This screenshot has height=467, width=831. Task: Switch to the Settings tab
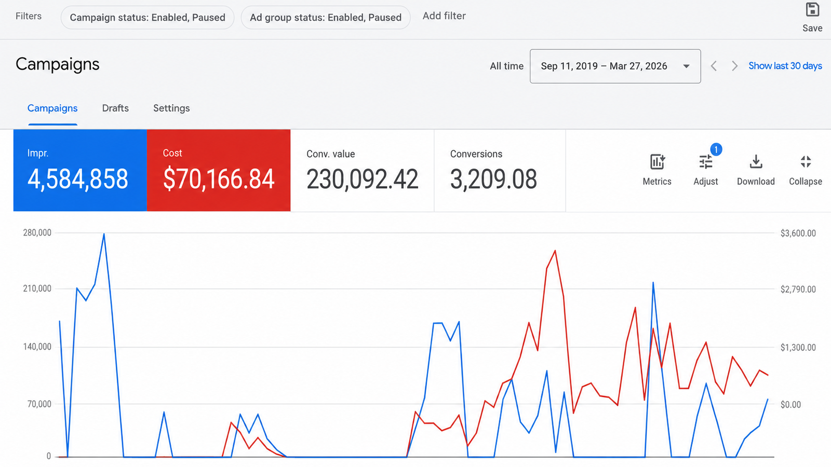(171, 108)
